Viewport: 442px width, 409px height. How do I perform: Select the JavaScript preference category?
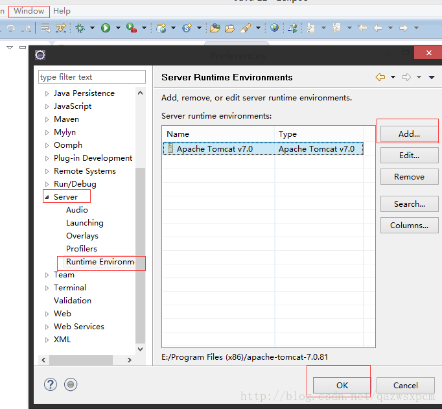click(x=73, y=106)
